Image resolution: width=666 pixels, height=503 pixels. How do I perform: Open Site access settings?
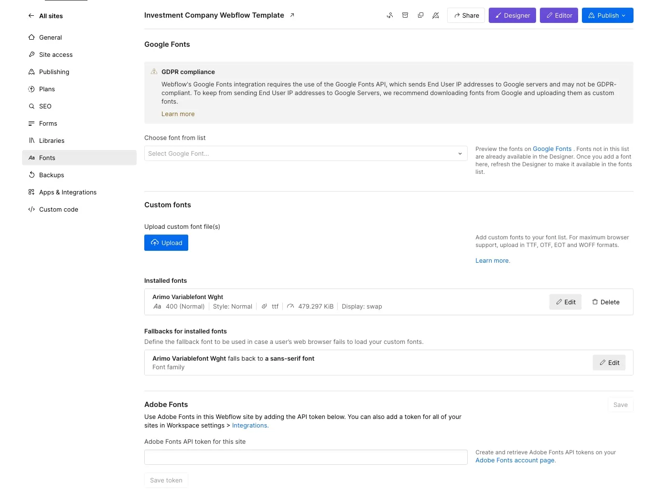click(x=79, y=54)
